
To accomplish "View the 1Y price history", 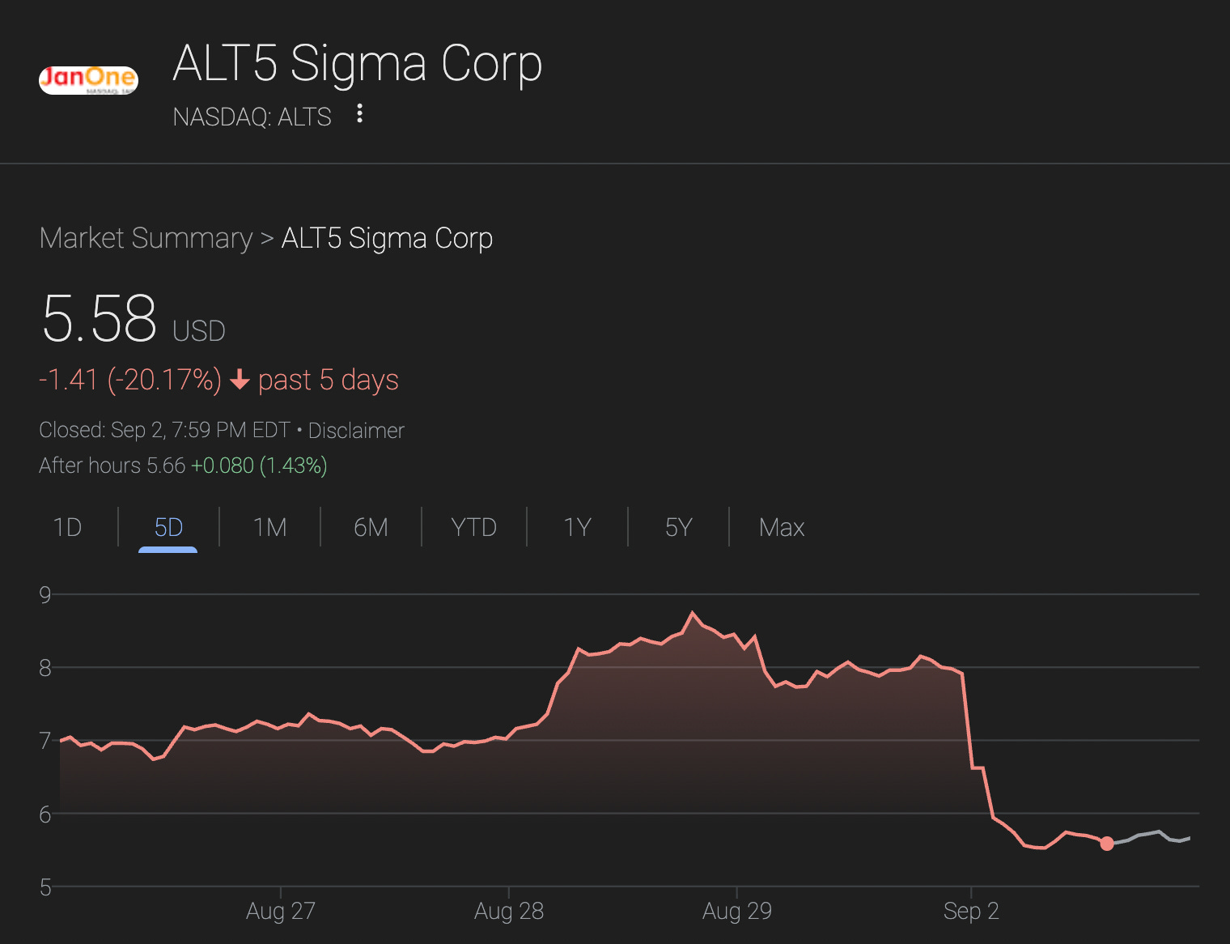I will tap(577, 527).
